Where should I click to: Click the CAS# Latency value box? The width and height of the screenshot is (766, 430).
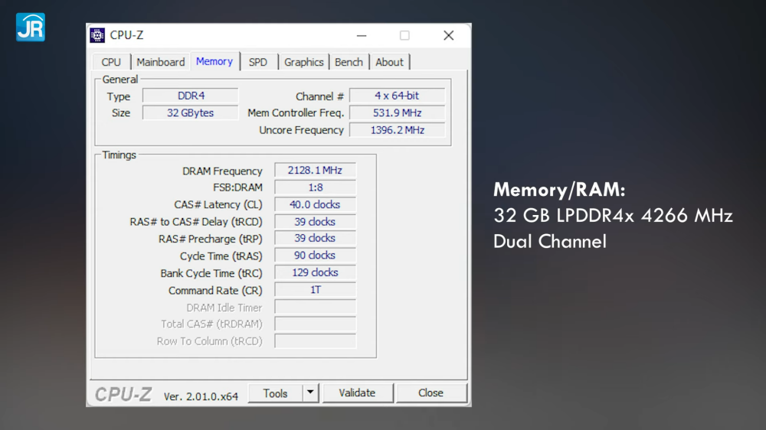315,204
